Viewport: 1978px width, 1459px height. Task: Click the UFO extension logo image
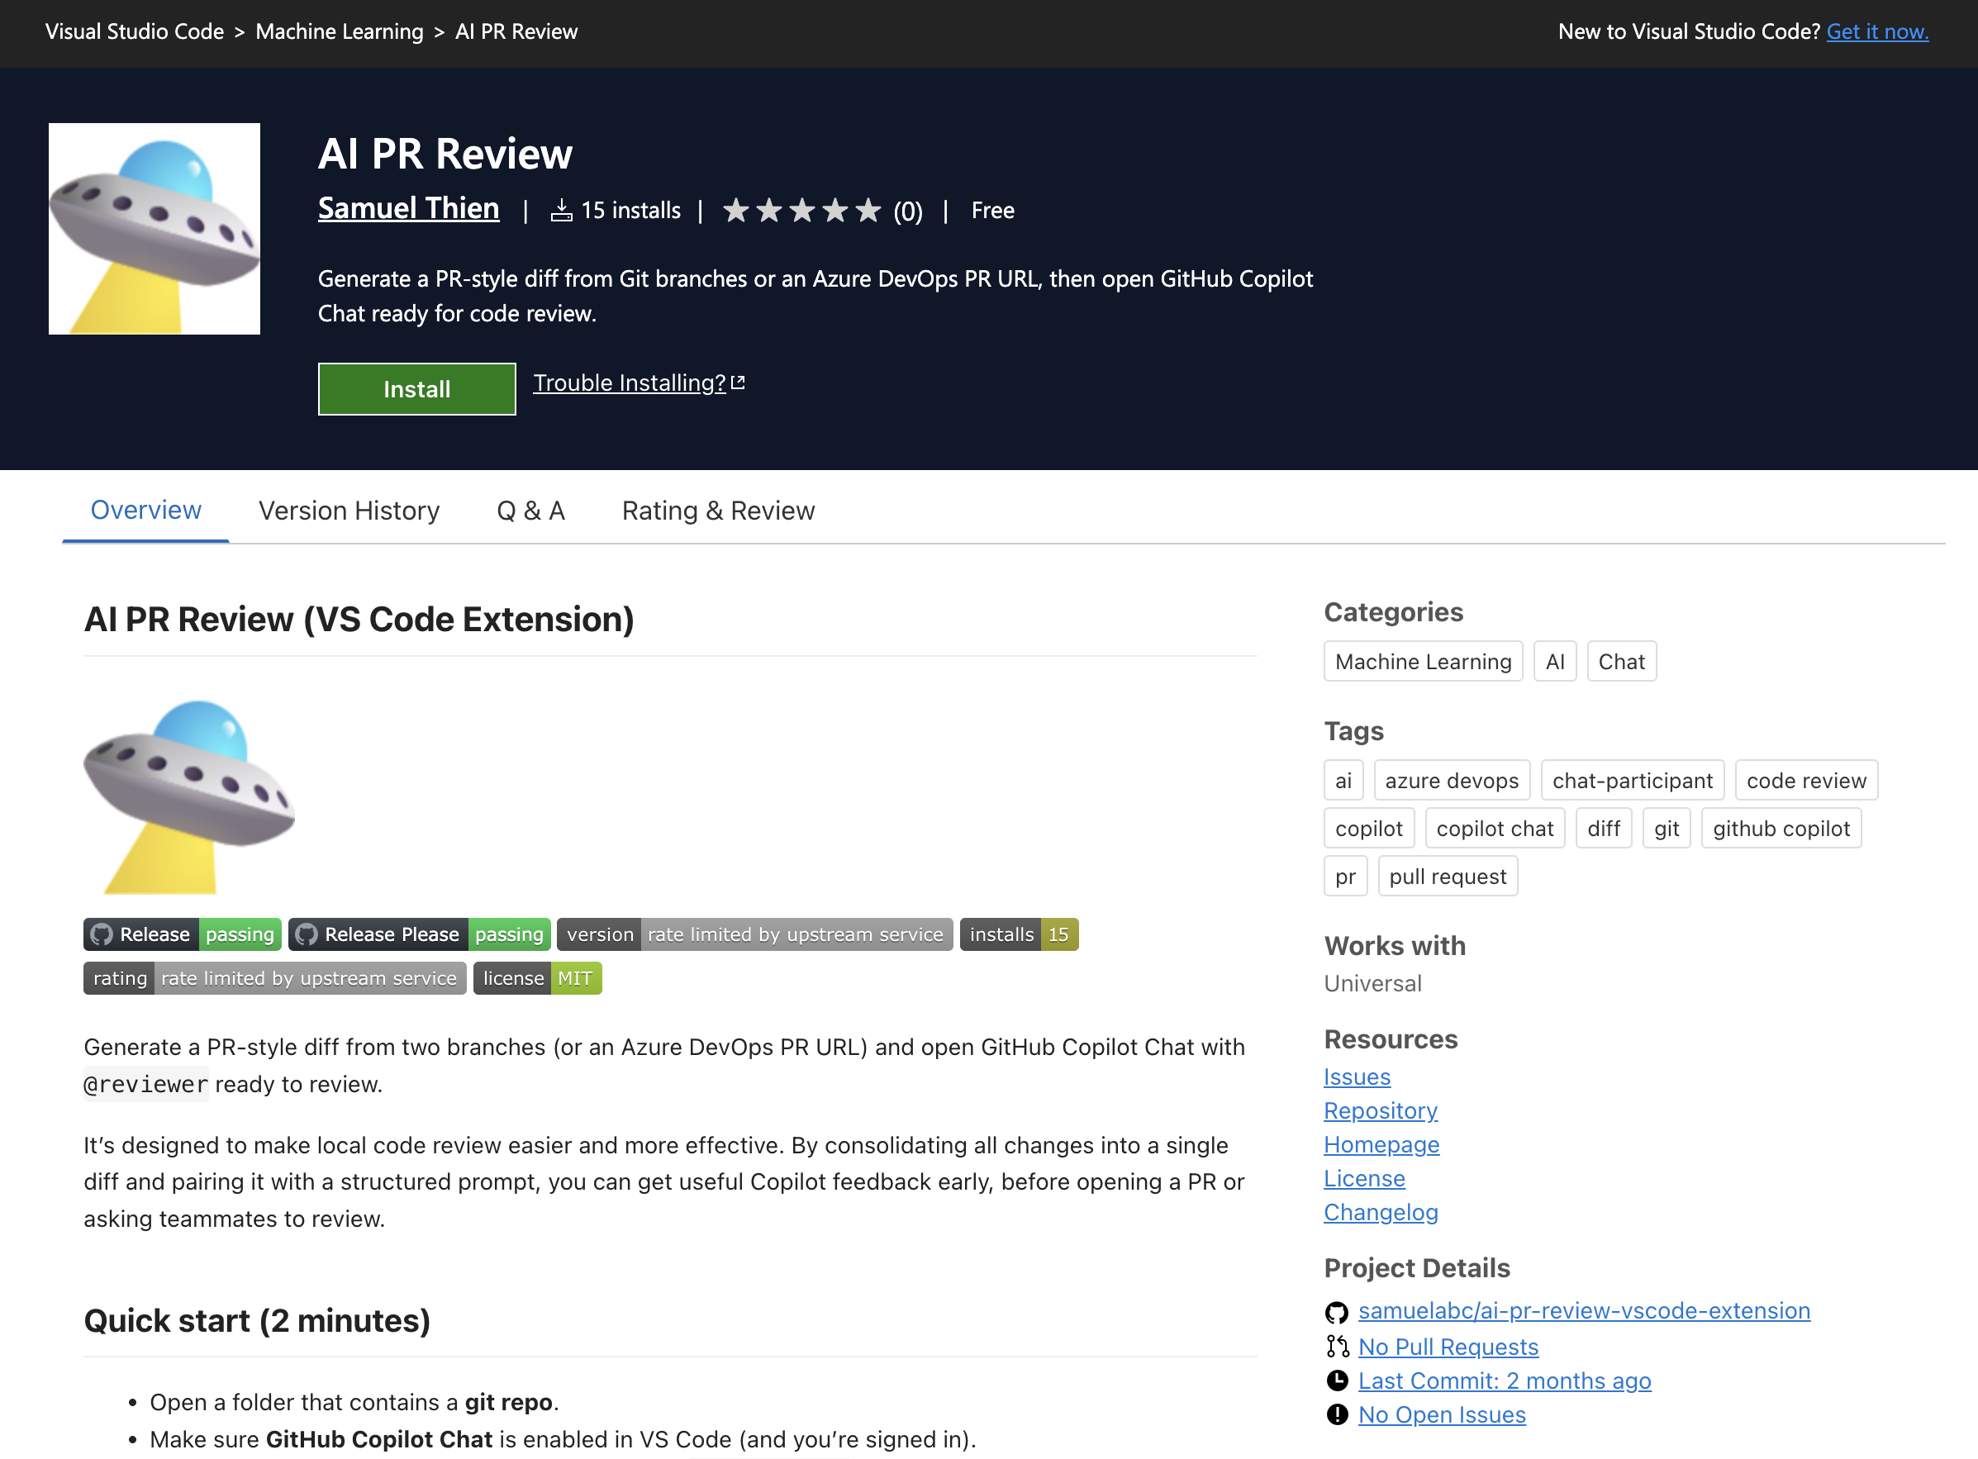tap(154, 228)
